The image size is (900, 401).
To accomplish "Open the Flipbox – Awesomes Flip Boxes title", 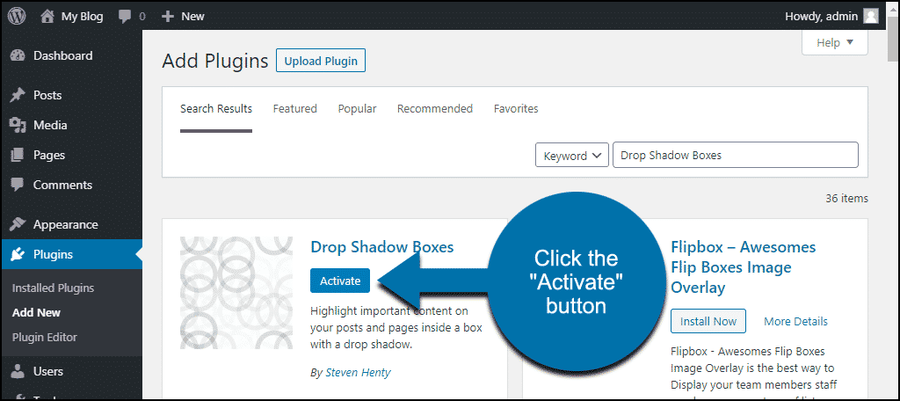I will pyautogui.click(x=744, y=267).
